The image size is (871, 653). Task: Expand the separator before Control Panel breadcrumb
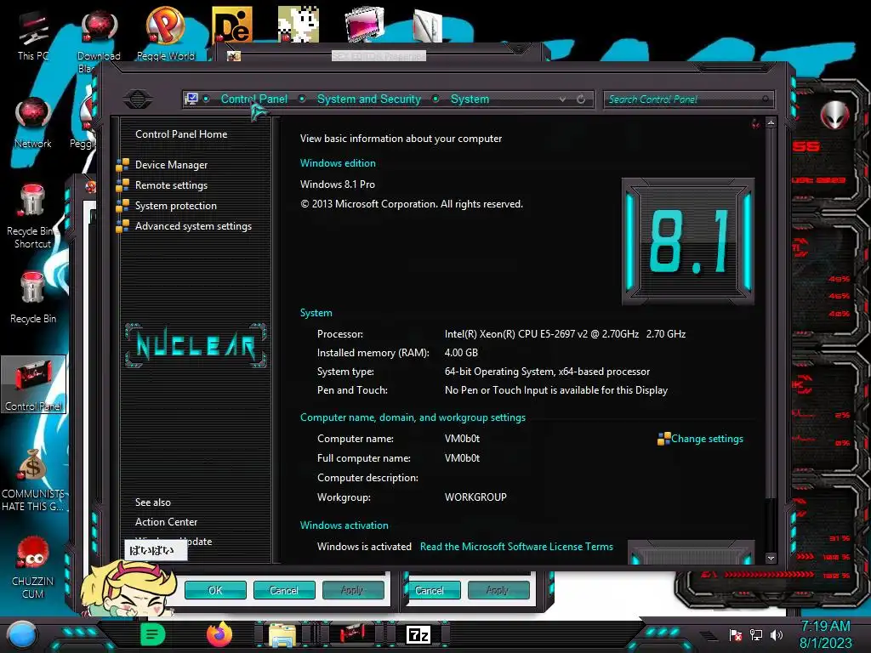coord(207,99)
